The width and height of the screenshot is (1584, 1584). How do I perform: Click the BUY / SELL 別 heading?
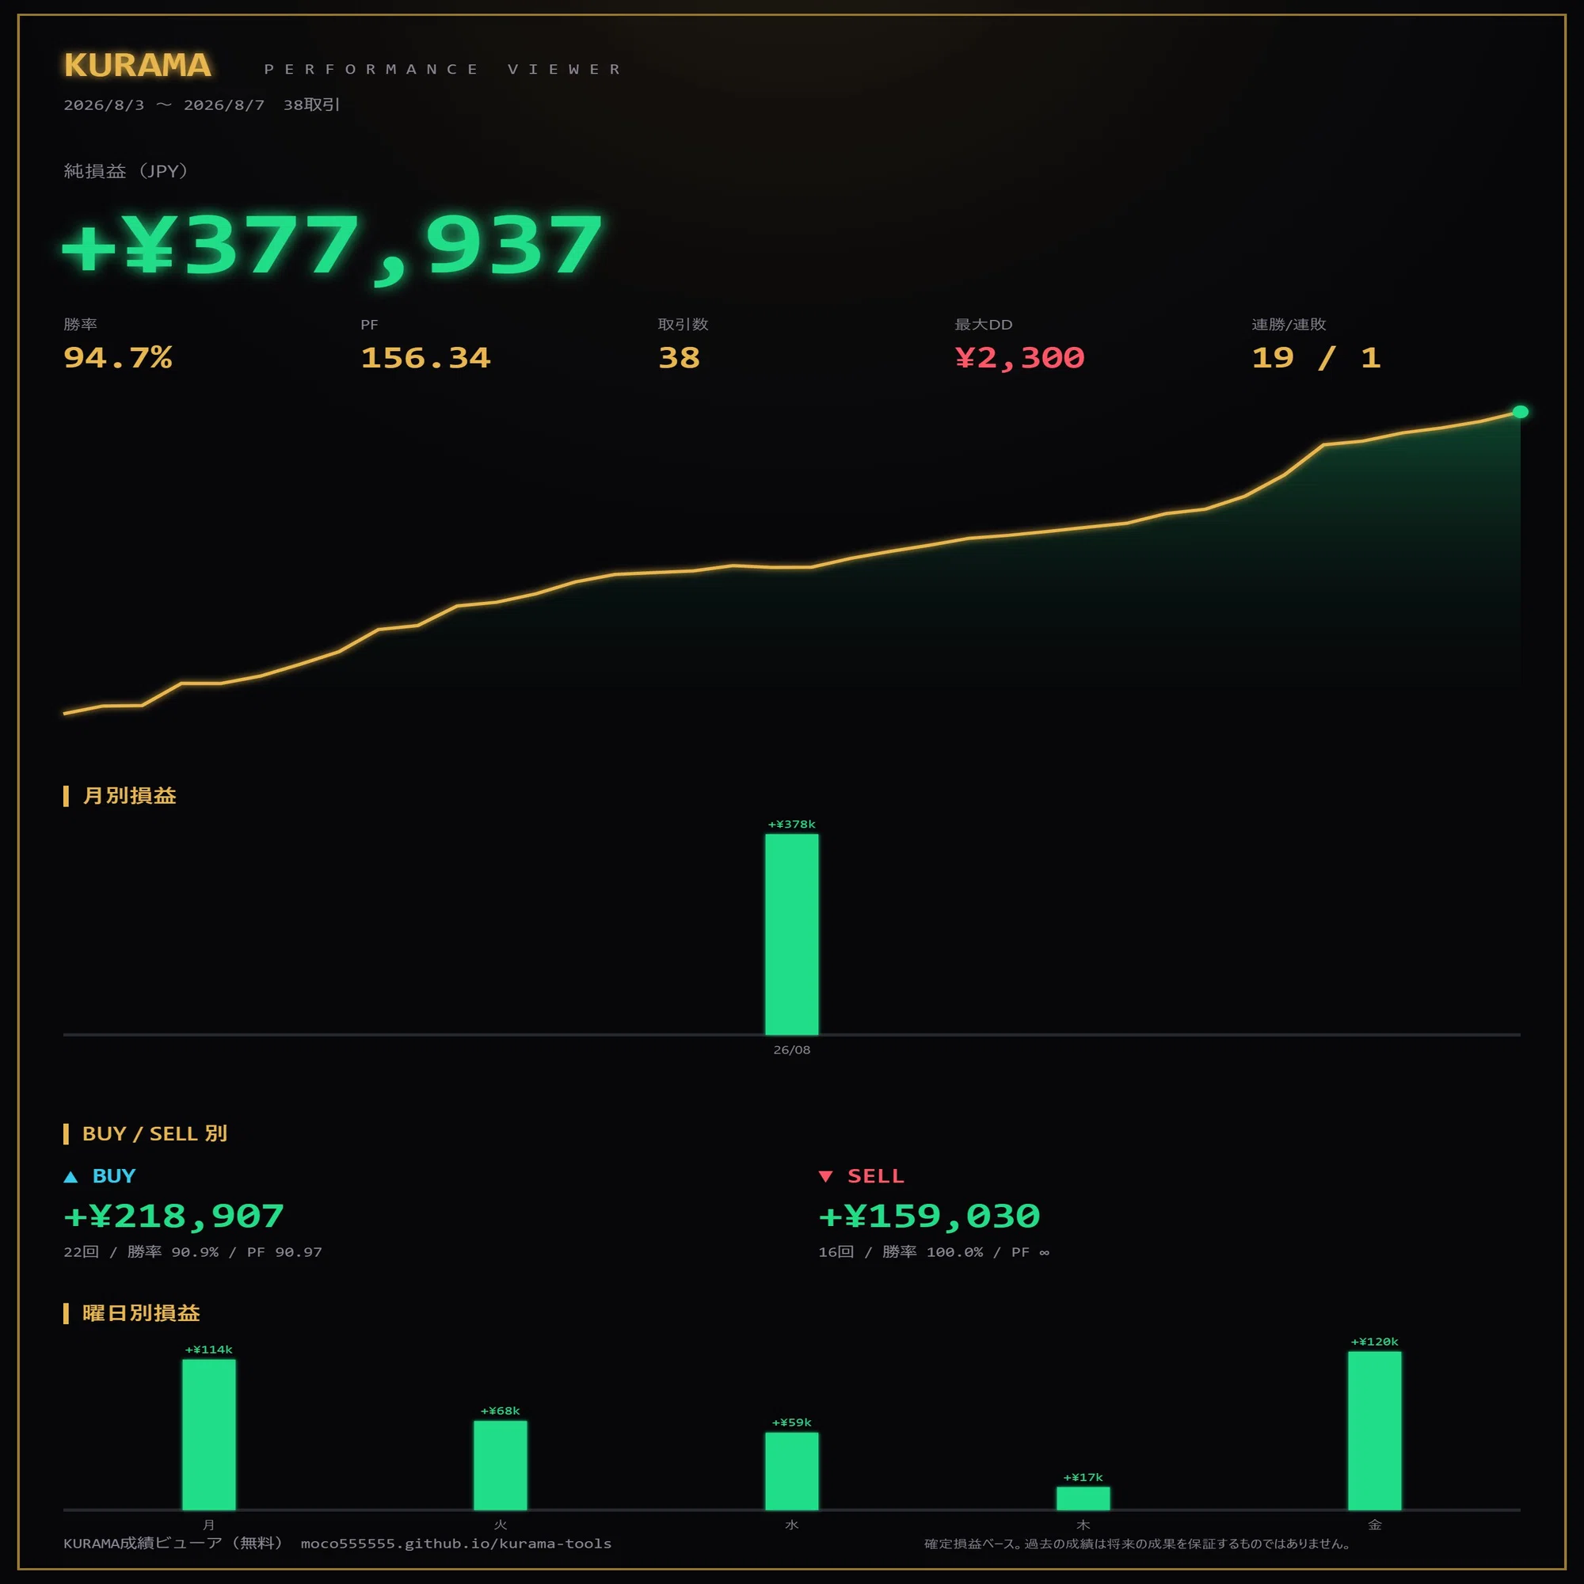click(155, 1133)
